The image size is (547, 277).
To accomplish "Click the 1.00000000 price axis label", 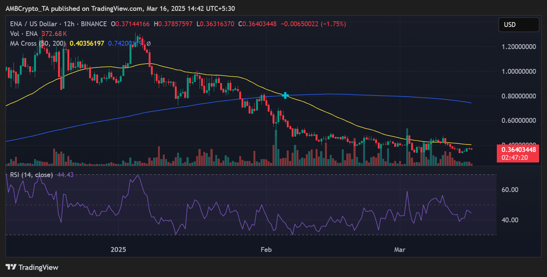I will coord(519,71).
